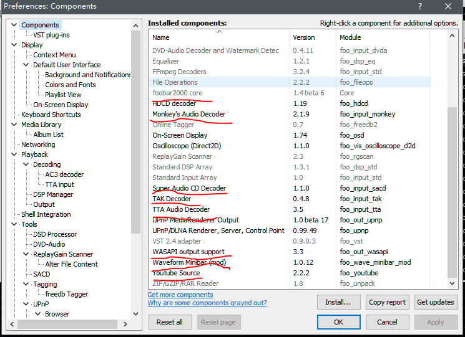Click the Get updates button
The width and height of the screenshot is (465, 337).
[x=435, y=302]
